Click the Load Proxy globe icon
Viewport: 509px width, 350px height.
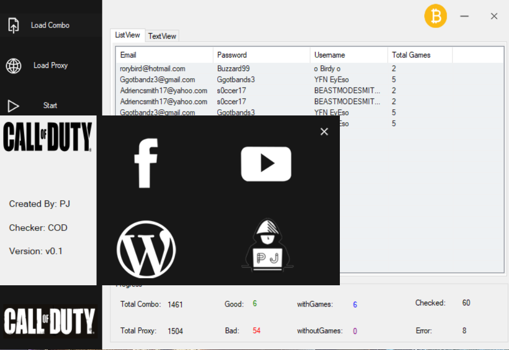[x=13, y=66]
